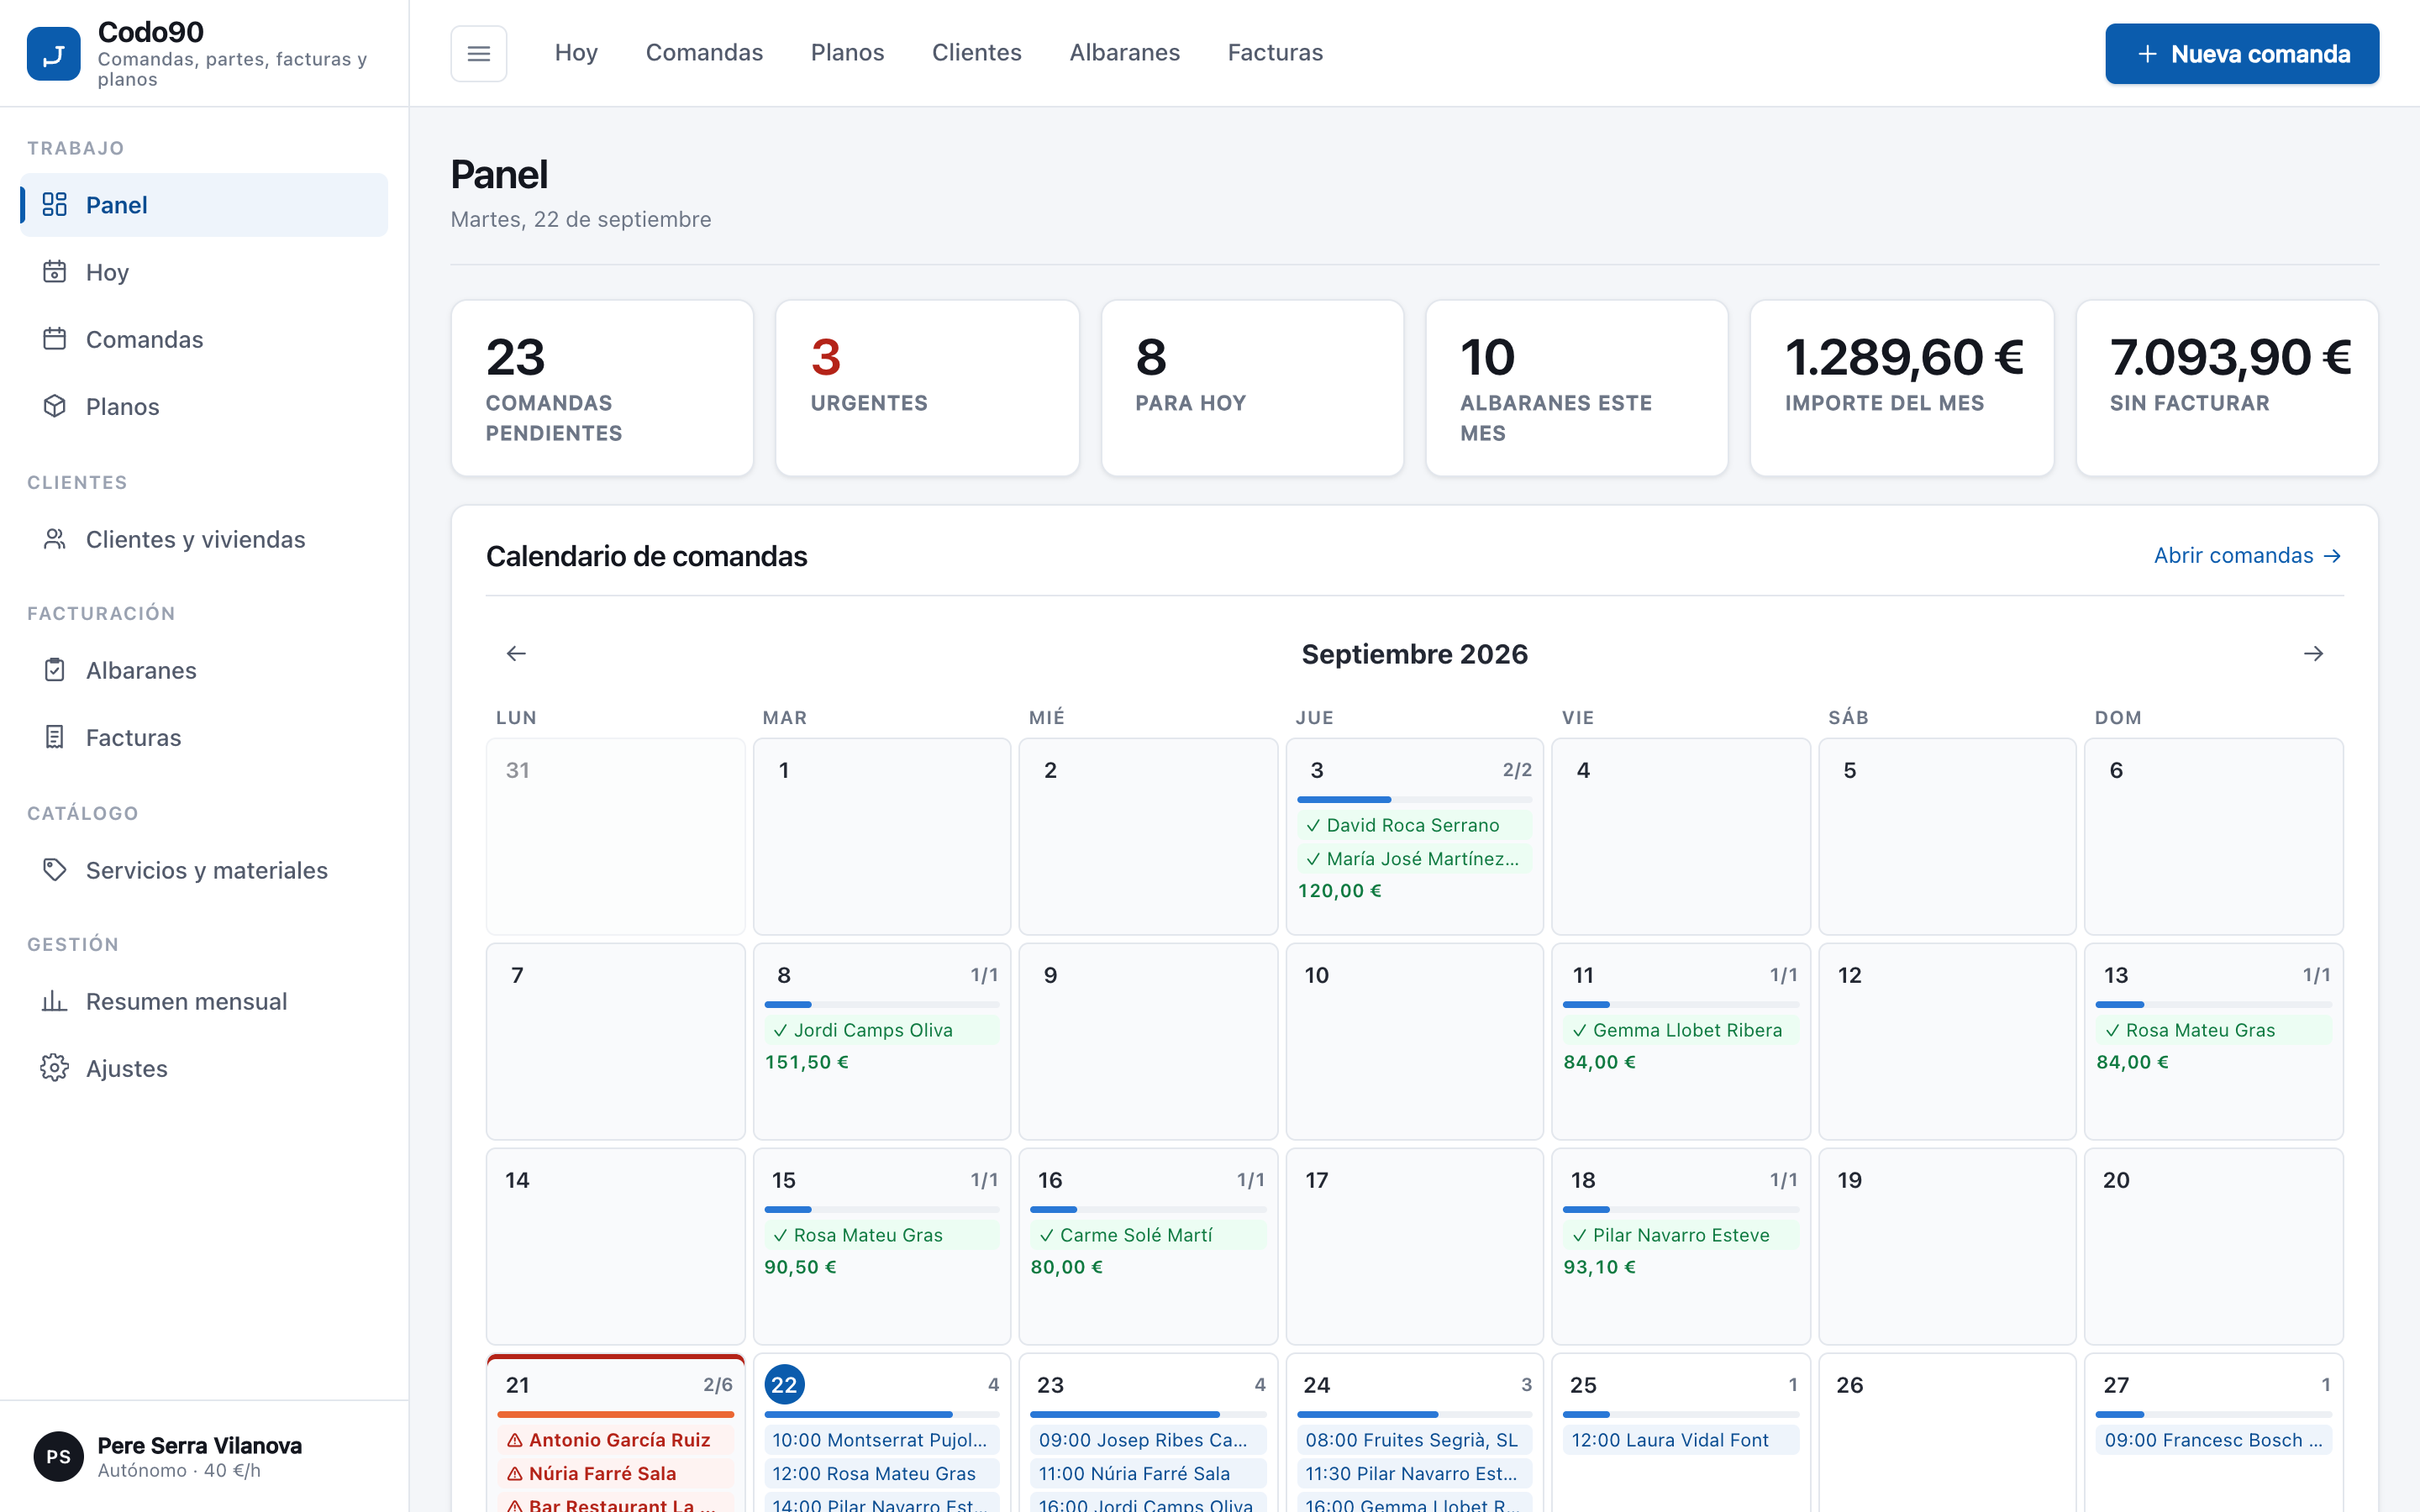Click the Servicios y materiales tag icon

pyautogui.click(x=55, y=870)
